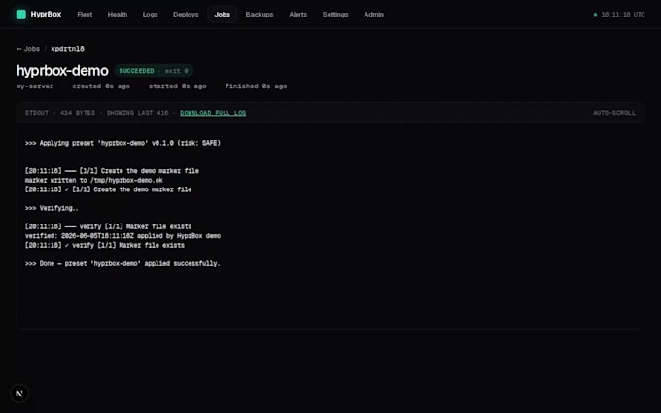Open the Logs section

[x=150, y=15]
